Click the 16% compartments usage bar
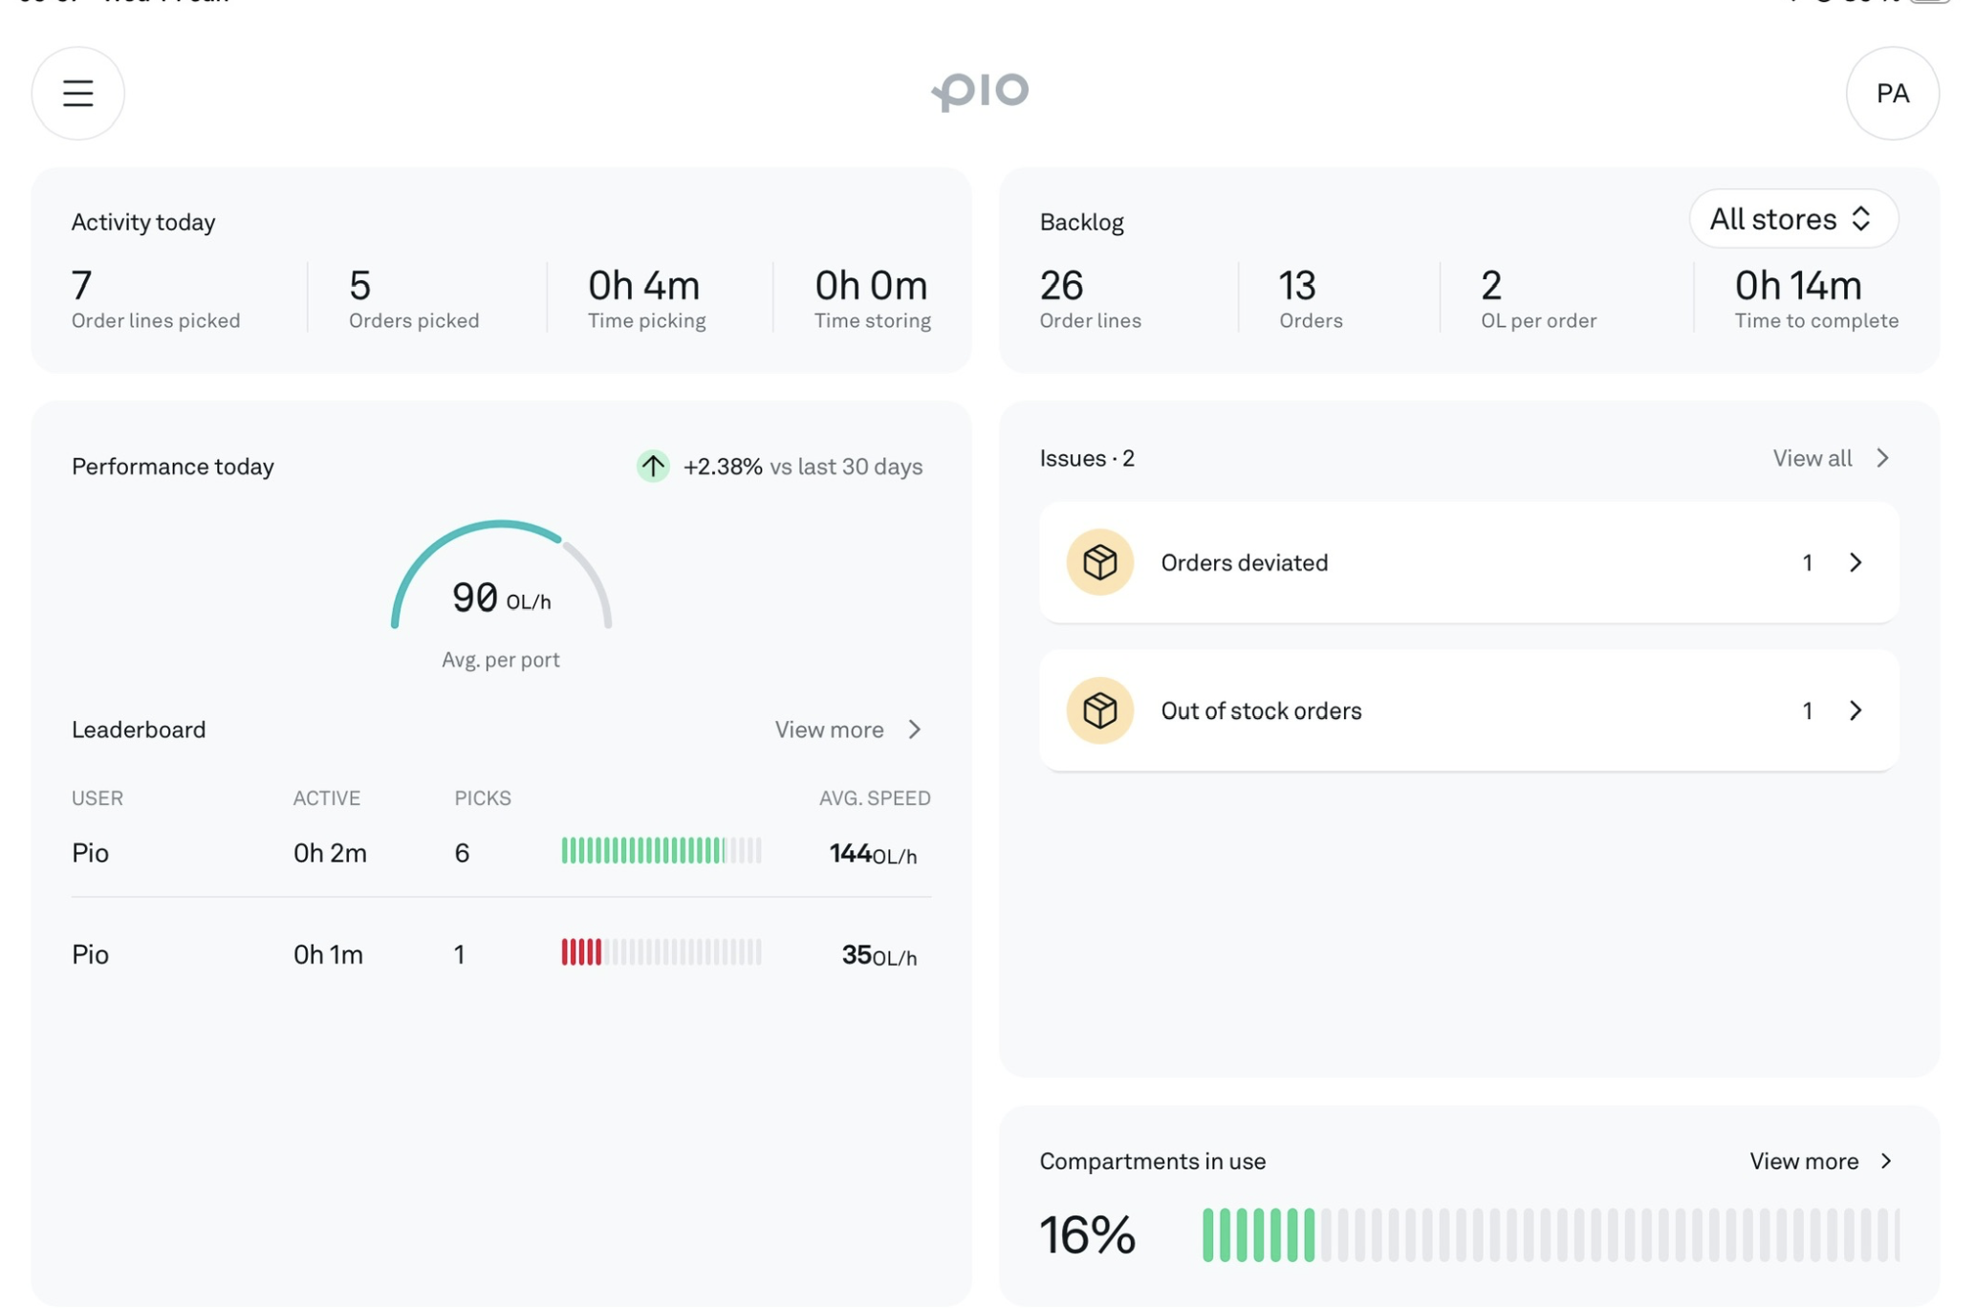The width and height of the screenshot is (1975, 1308). pos(1549,1234)
